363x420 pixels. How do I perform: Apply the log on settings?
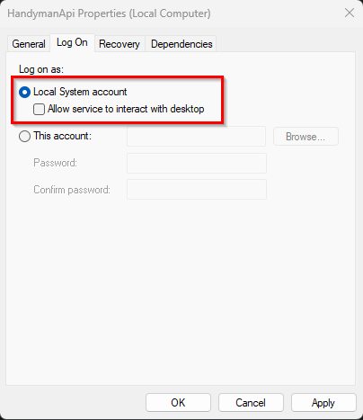[323, 403]
